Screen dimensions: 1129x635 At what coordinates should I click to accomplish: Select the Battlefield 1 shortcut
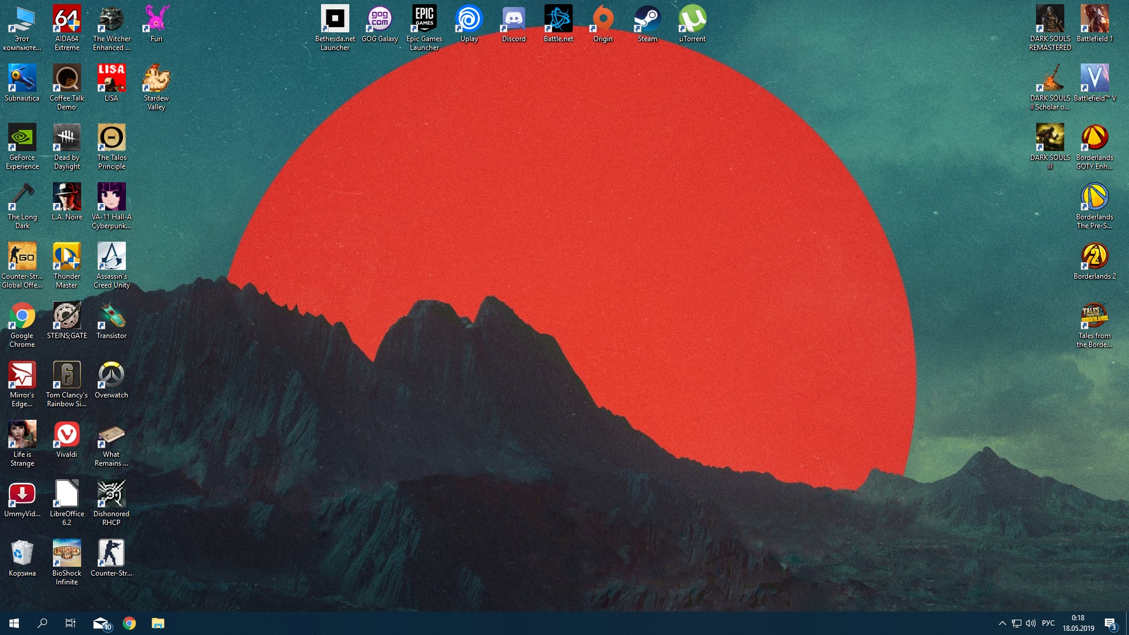tap(1094, 24)
